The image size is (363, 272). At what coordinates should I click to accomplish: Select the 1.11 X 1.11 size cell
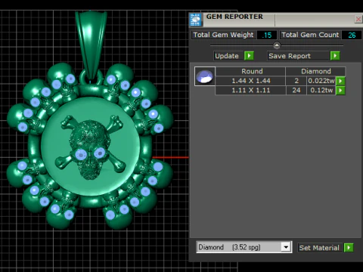click(250, 91)
